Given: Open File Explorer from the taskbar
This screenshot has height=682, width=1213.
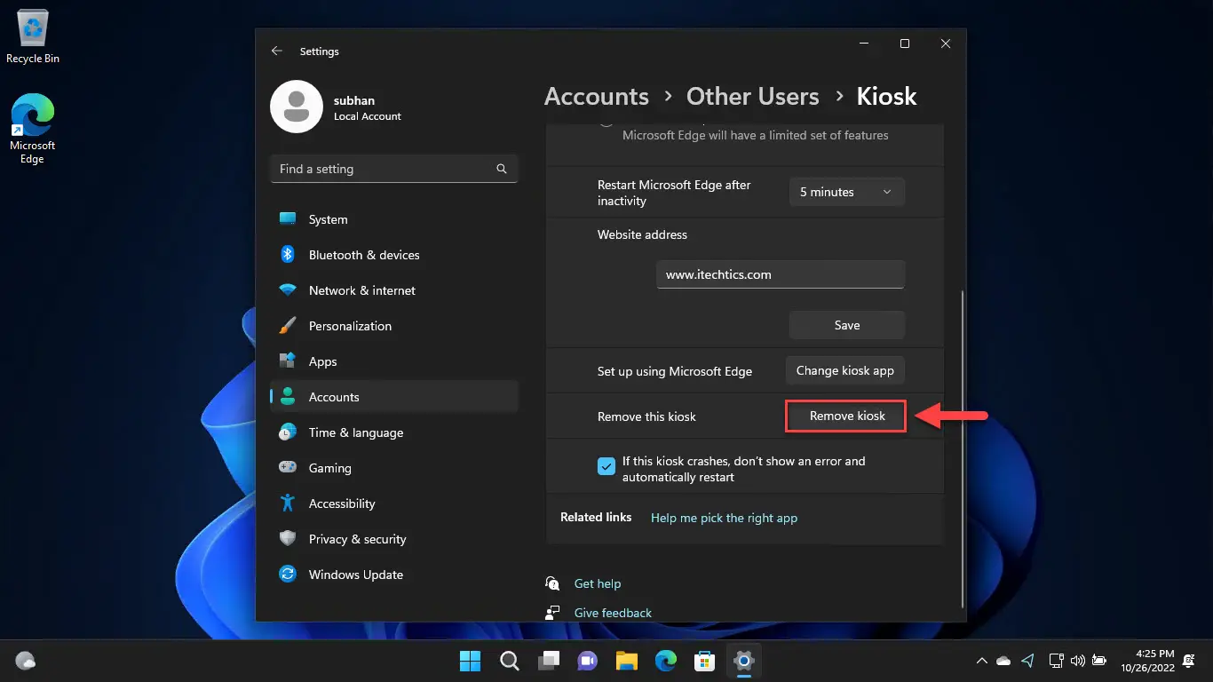Looking at the screenshot, I should click(x=627, y=661).
